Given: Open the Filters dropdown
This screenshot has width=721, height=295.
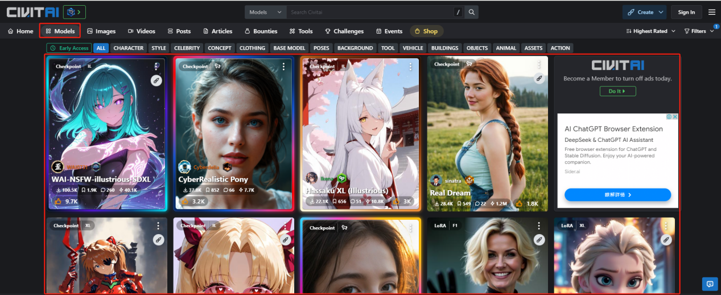Looking at the screenshot, I should click(x=698, y=31).
